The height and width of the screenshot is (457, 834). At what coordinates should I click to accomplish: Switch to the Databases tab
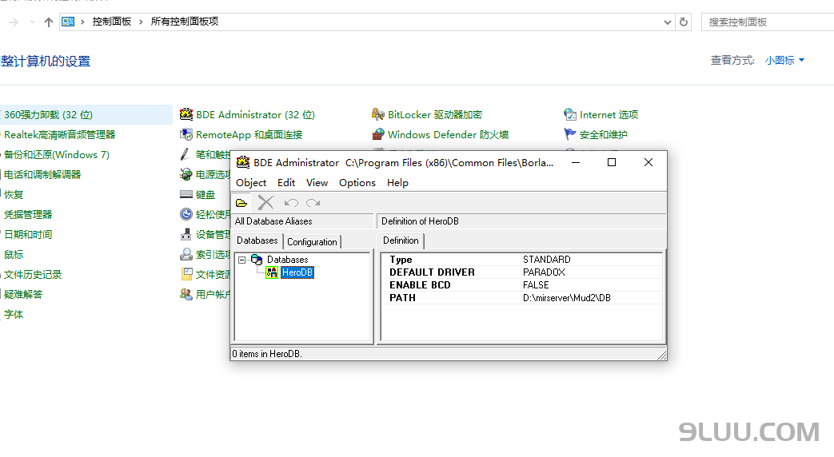(257, 240)
